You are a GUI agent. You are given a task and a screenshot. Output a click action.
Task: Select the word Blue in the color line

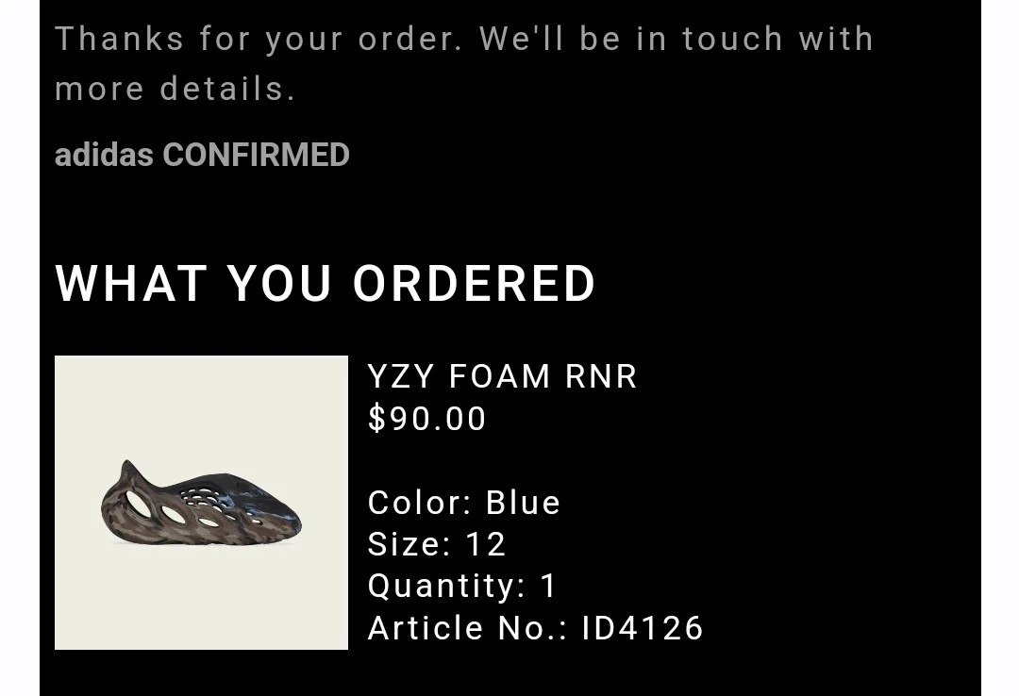(x=523, y=503)
